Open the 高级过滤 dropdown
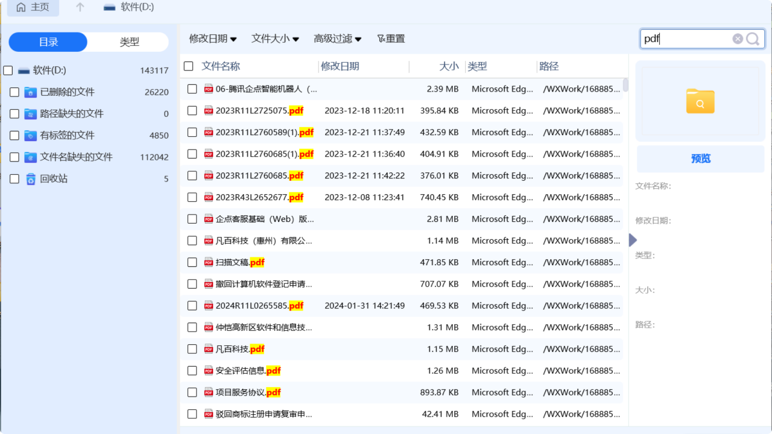This screenshot has height=434, width=772. (x=337, y=38)
